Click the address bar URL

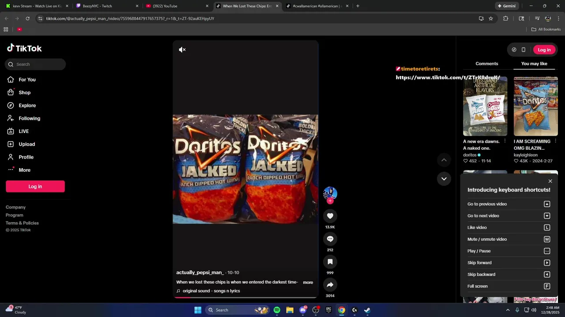[x=130, y=18]
